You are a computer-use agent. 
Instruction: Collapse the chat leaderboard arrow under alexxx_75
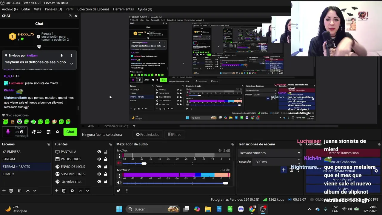point(39,47)
